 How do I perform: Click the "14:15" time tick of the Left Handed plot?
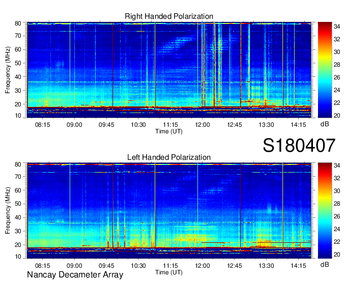pyautogui.click(x=298, y=265)
